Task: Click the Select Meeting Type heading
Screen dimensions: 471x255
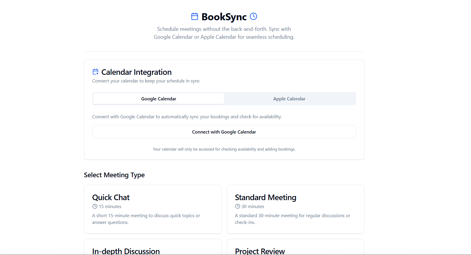Action: [x=114, y=175]
